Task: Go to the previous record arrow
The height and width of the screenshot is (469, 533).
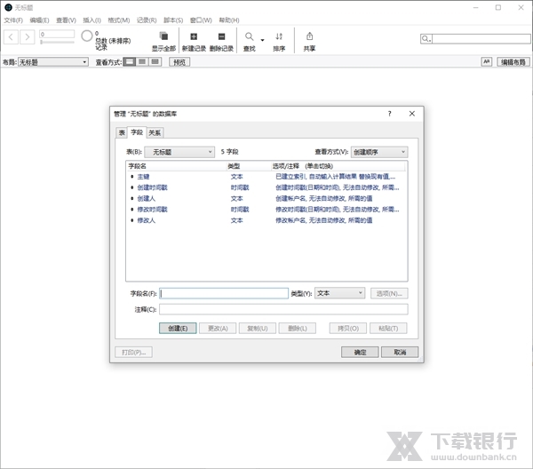Action: 11,36
